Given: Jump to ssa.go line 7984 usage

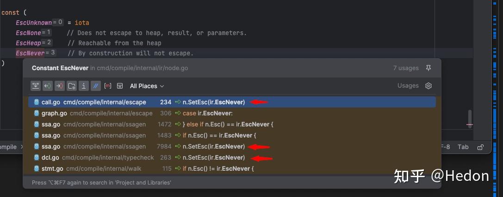Looking at the screenshot, I should [x=139, y=146].
